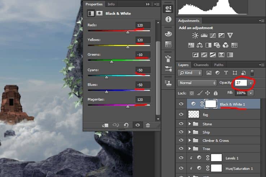This screenshot has width=266, height=177.
Task: Expand the Tree layer group
Action: click(190, 149)
